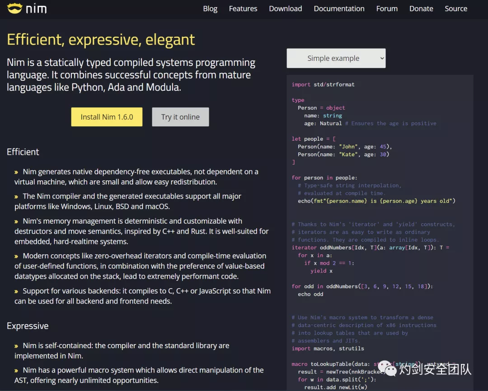488x391 pixels.
Task: Go to the Download page
Action: [x=286, y=9]
